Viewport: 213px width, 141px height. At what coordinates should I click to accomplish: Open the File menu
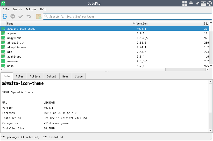point(6,9)
